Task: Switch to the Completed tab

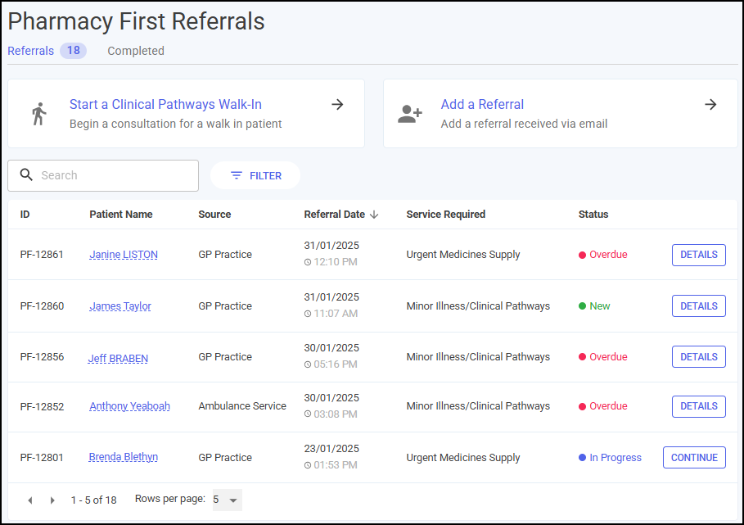Action: point(136,51)
